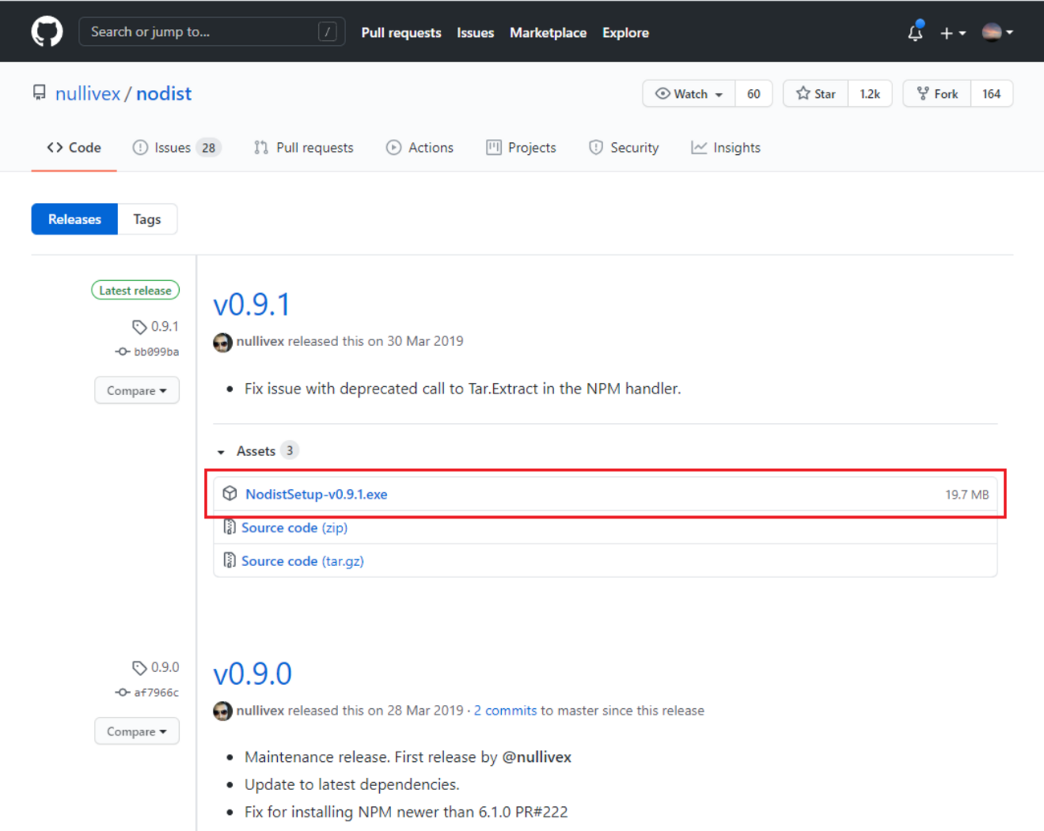Click the 0.9.1 tag icon
The image size is (1044, 831).
pyautogui.click(x=139, y=327)
